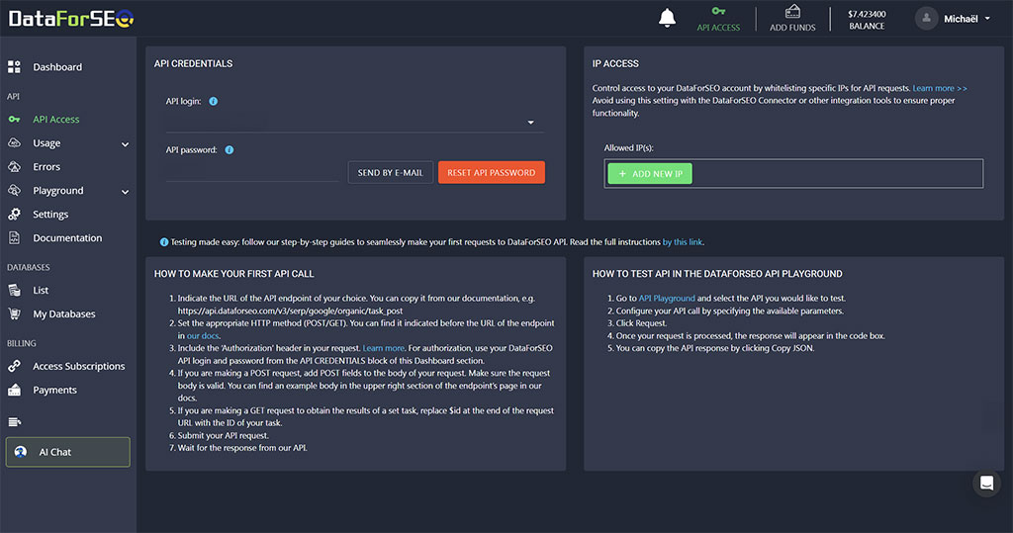The height and width of the screenshot is (533, 1013).
Task: Click the ADD FUNDS label in header
Action: click(x=792, y=27)
